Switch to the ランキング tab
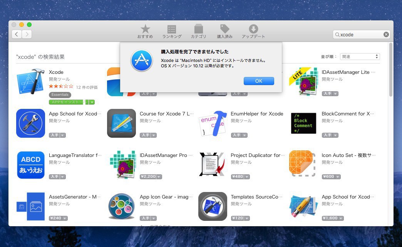This screenshot has width=402, height=247. tap(172, 32)
